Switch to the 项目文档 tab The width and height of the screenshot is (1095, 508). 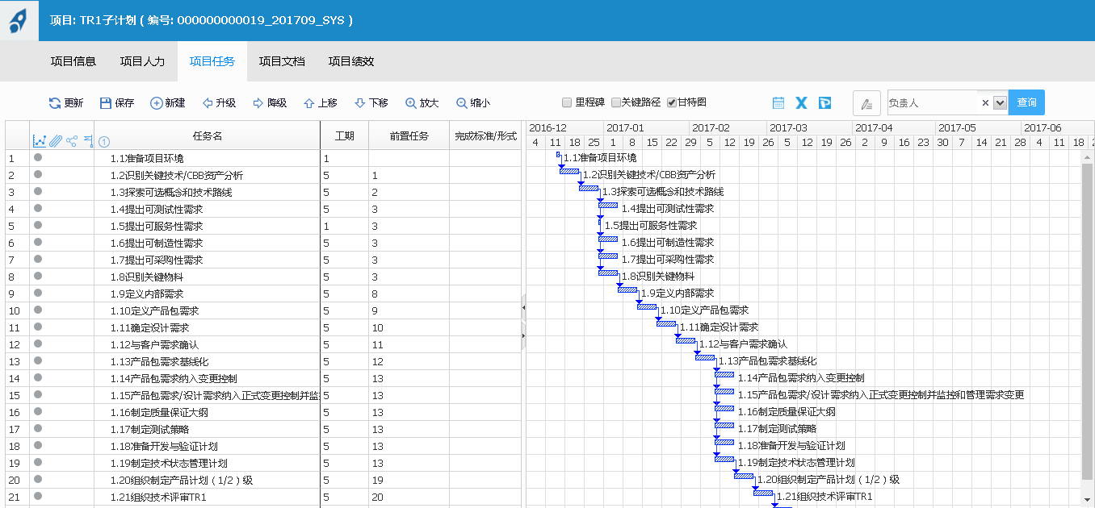282,61
